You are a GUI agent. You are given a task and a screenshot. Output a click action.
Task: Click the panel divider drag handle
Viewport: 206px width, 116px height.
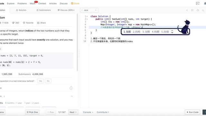[79, 54]
